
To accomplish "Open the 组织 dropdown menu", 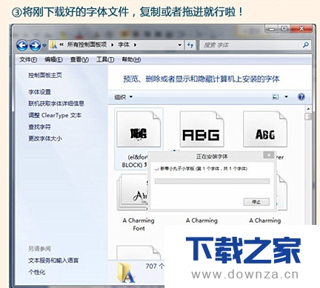I will click(x=123, y=97).
